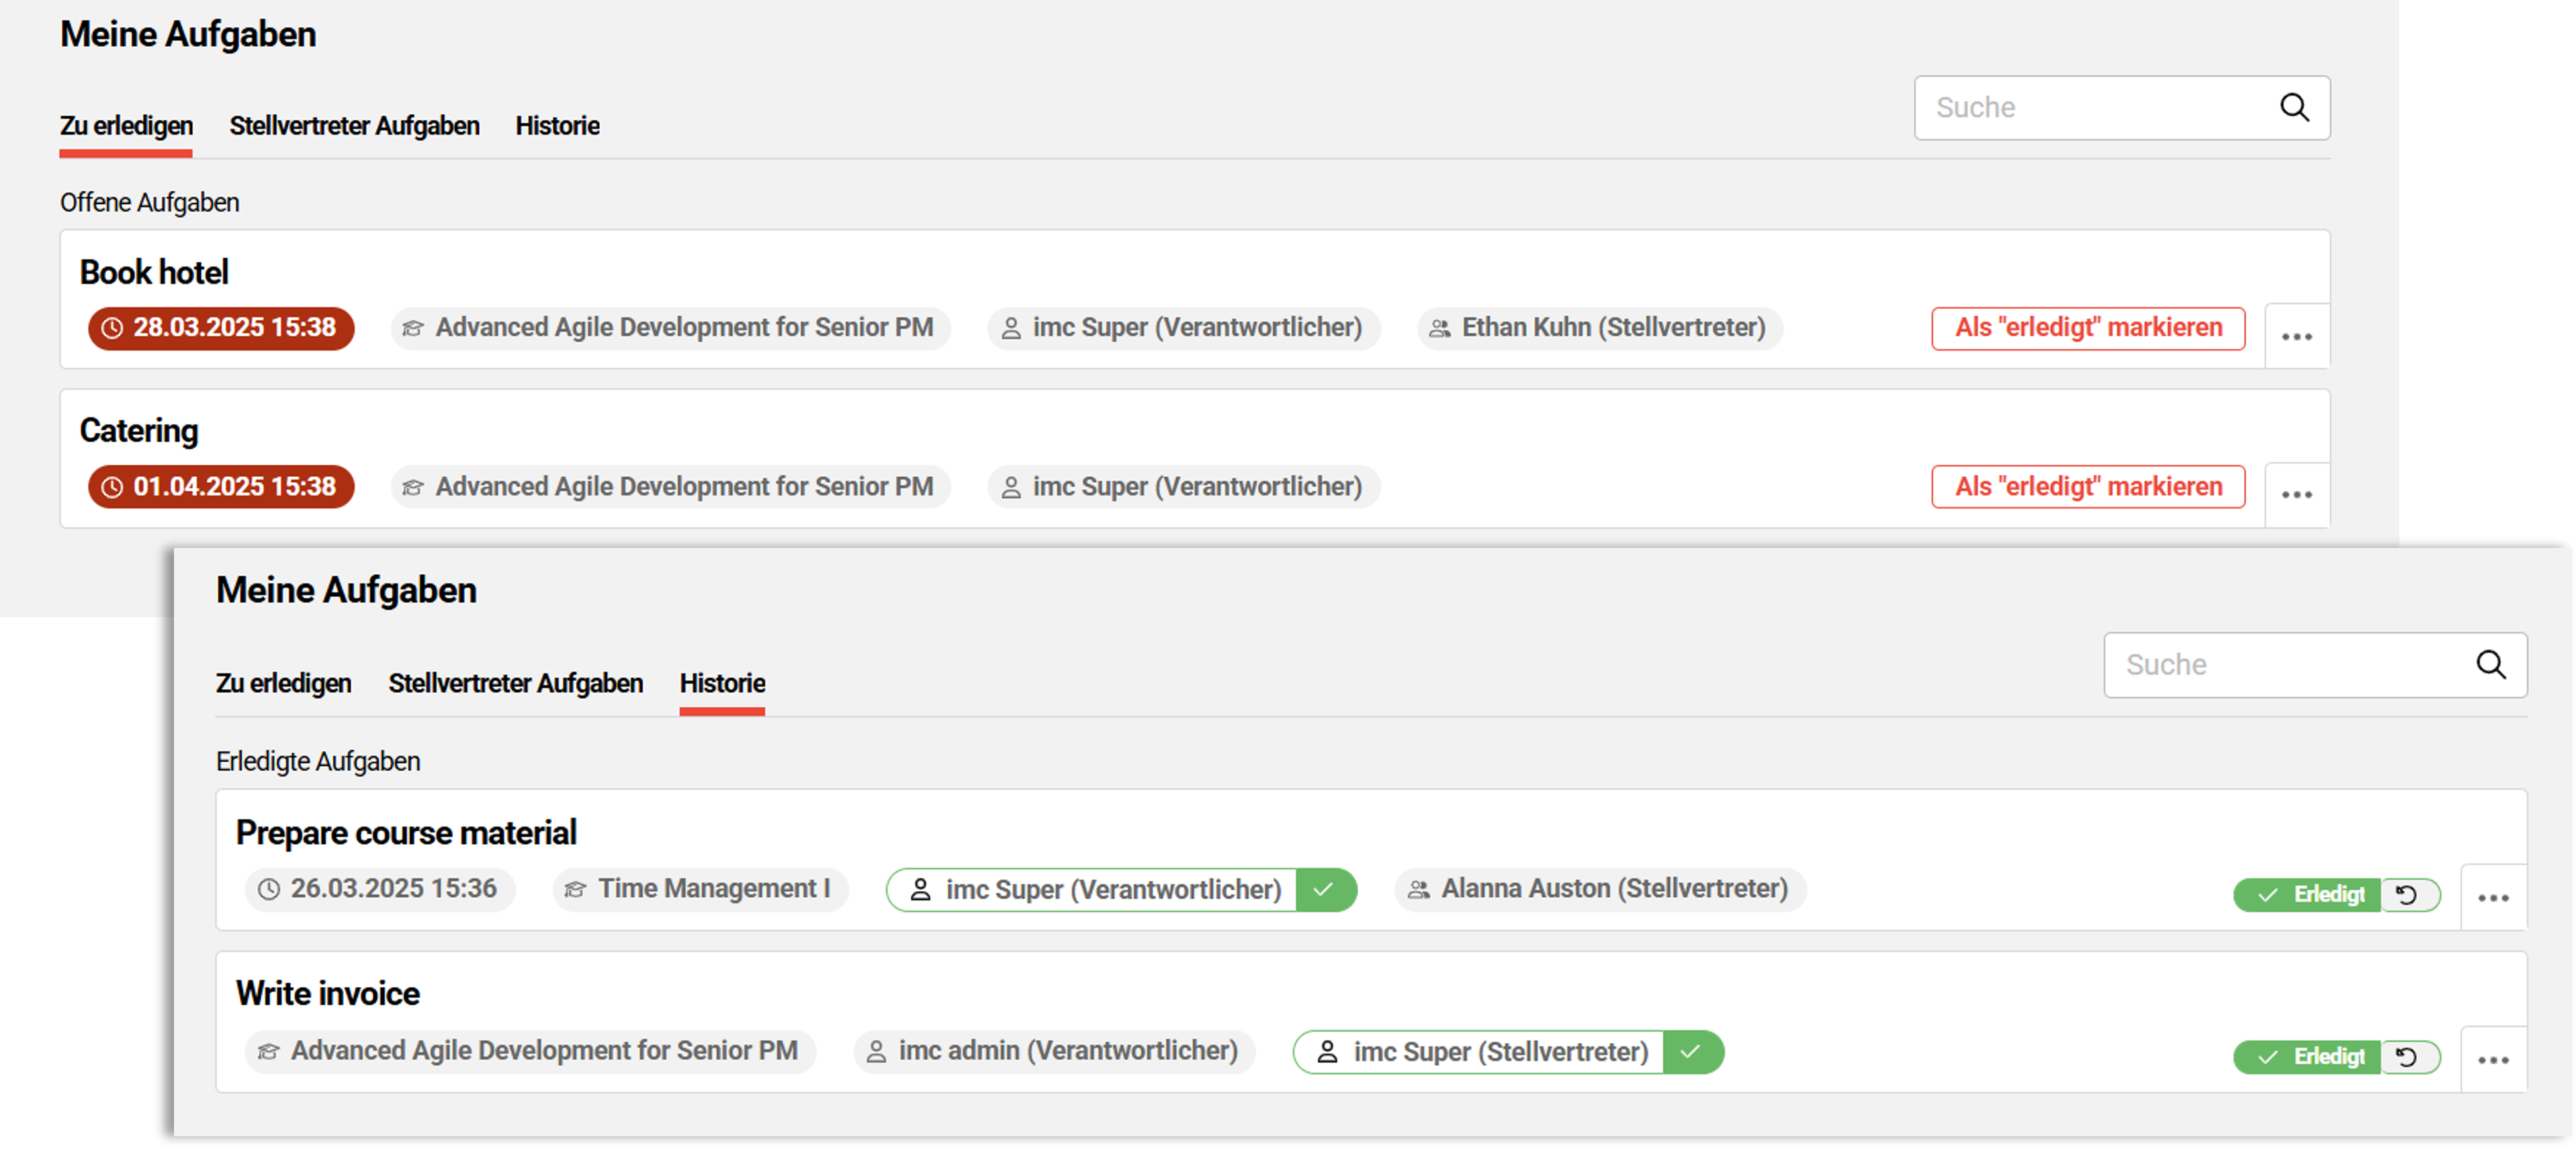Mark Catering as erledigt
This screenshot has height=1149, width=2576.
point(2088,487)
